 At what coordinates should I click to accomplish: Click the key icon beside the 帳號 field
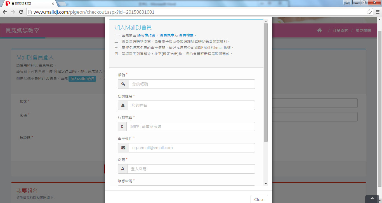click(123, 84)
